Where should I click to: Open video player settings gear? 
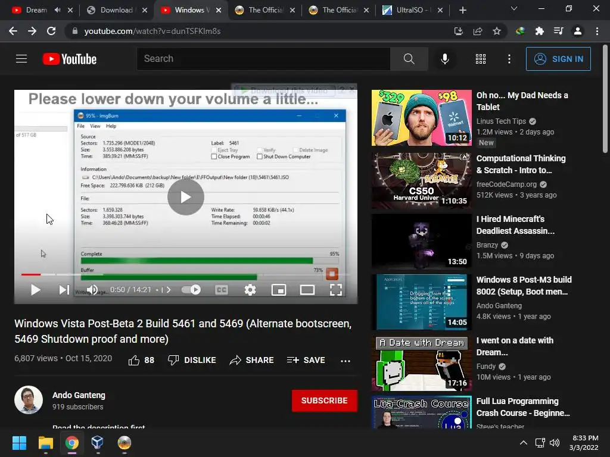point(250,290)
